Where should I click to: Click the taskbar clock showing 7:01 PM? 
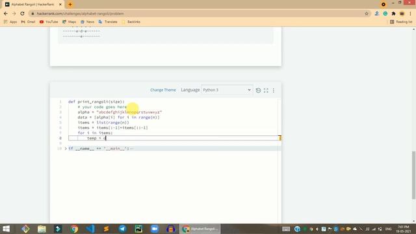tap(404, 229)
